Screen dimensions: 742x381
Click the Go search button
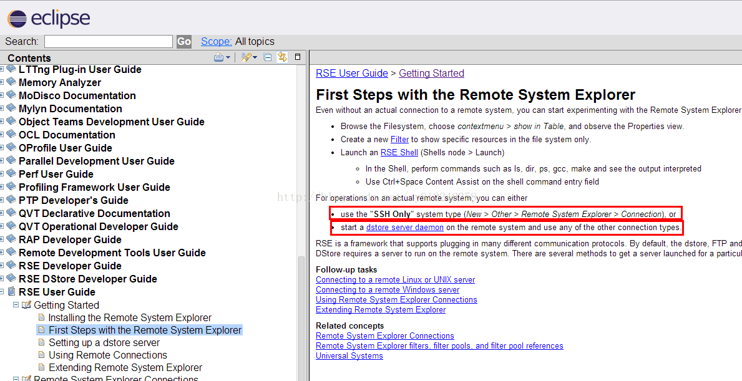click(184, 42)
